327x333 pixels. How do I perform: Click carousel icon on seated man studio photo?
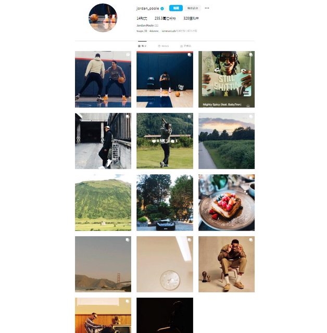(251, 240)
